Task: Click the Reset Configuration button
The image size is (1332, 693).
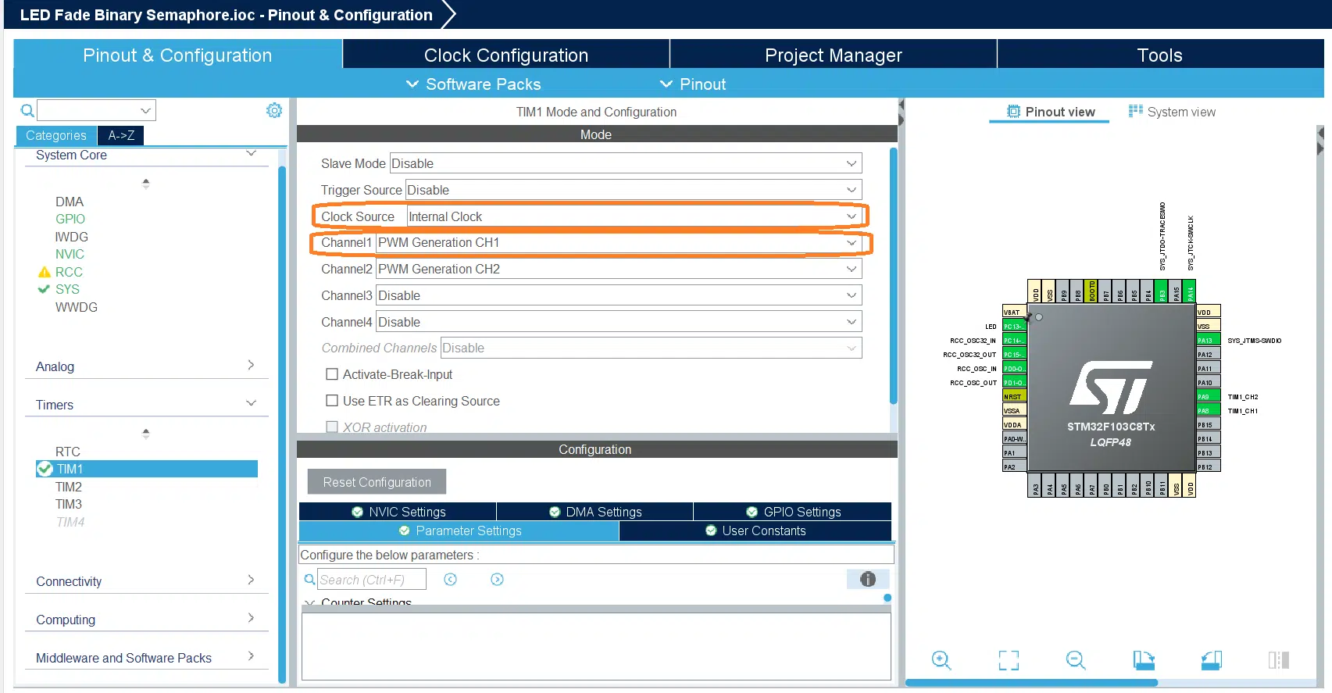Action: tap(377, 482)
